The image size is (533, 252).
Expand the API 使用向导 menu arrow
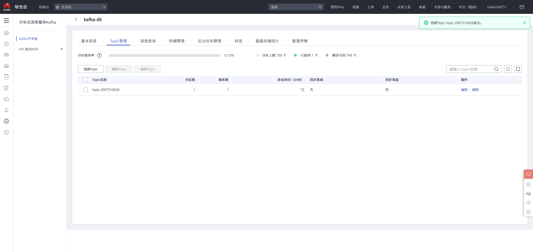click(62, 49)
